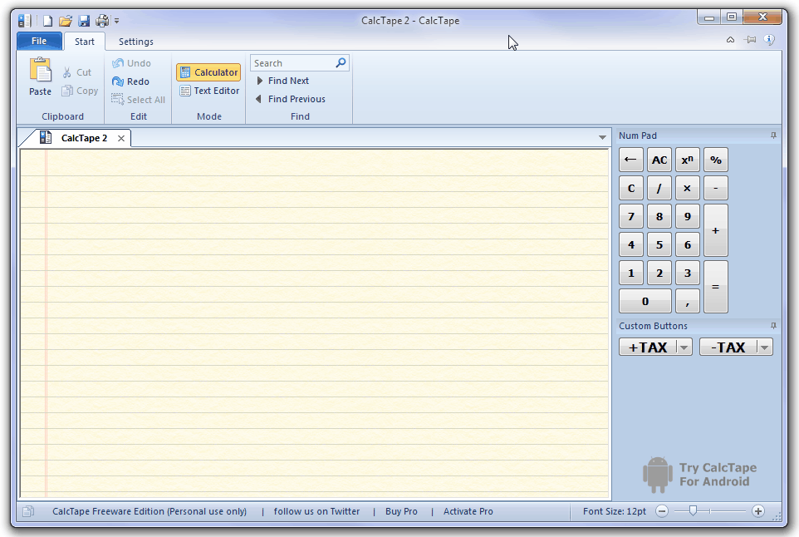799x537 pixels.
Task: Click the multiply × button
Action: pos(688,188)
